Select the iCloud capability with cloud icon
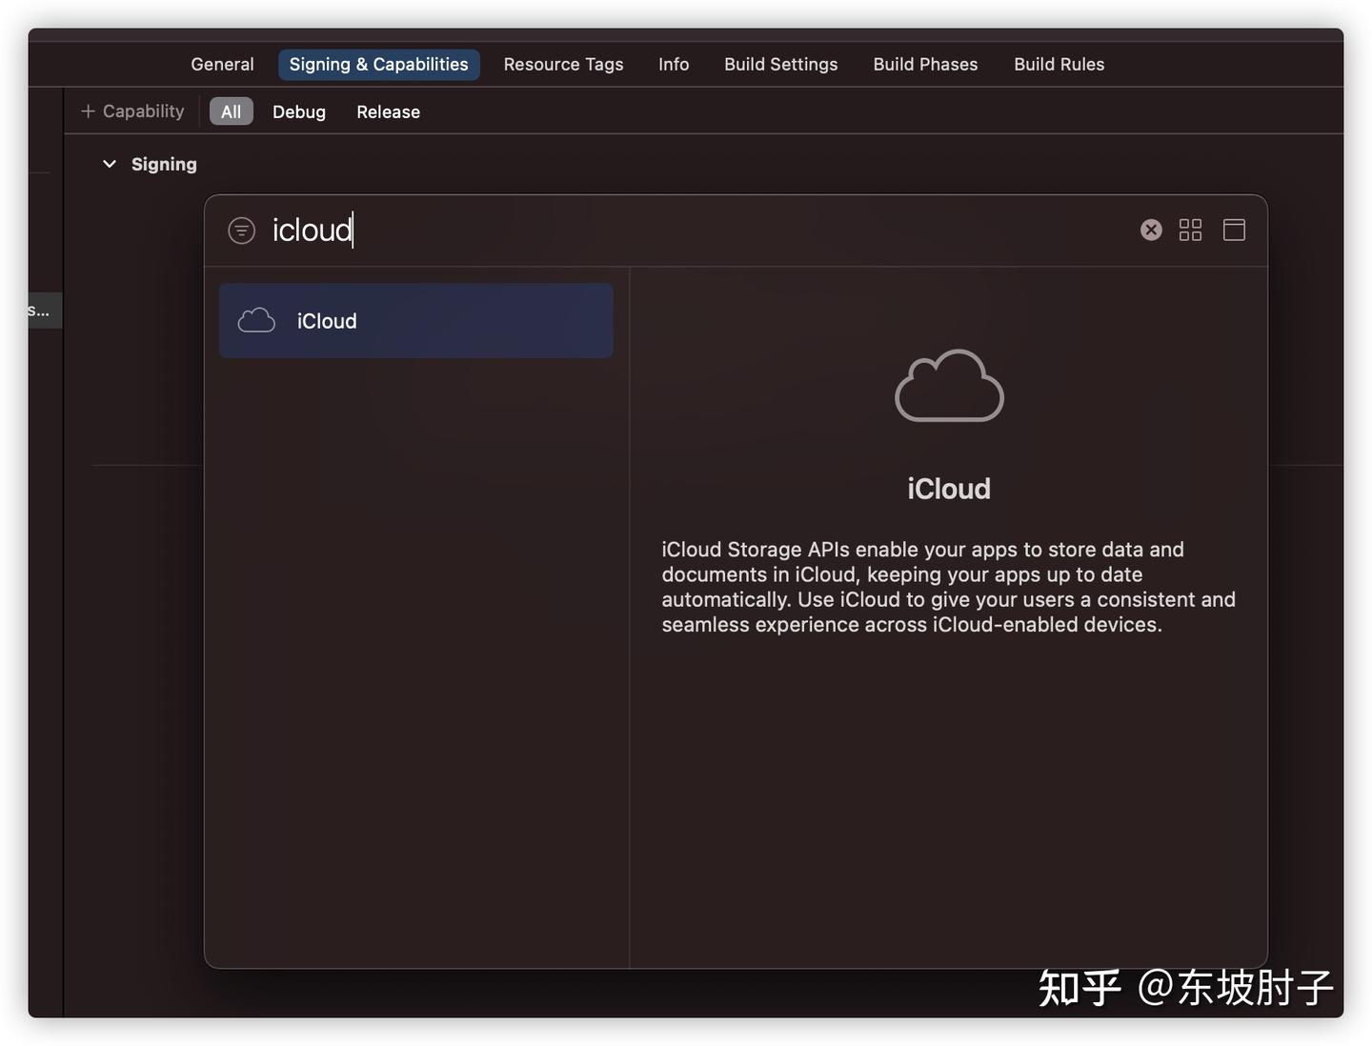This screenshot has width=1372, height=1046. point(415,320)
